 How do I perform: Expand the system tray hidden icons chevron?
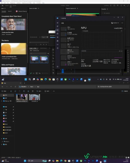coord(98,80)
